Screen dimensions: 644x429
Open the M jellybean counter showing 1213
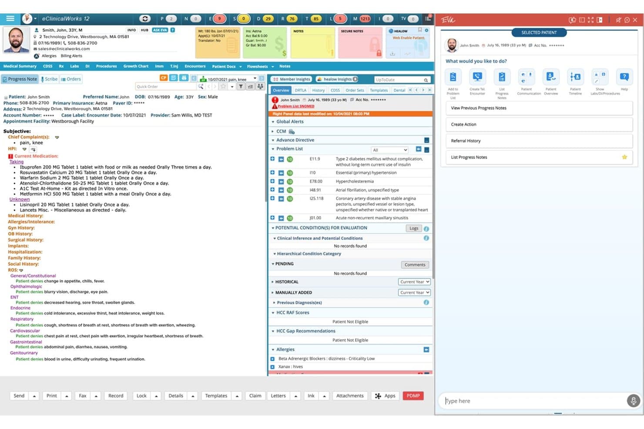pyautogui.click(x=365, y=19)
